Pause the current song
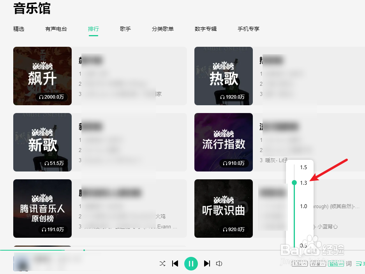The image size is (365, 274). coord(191,263)
